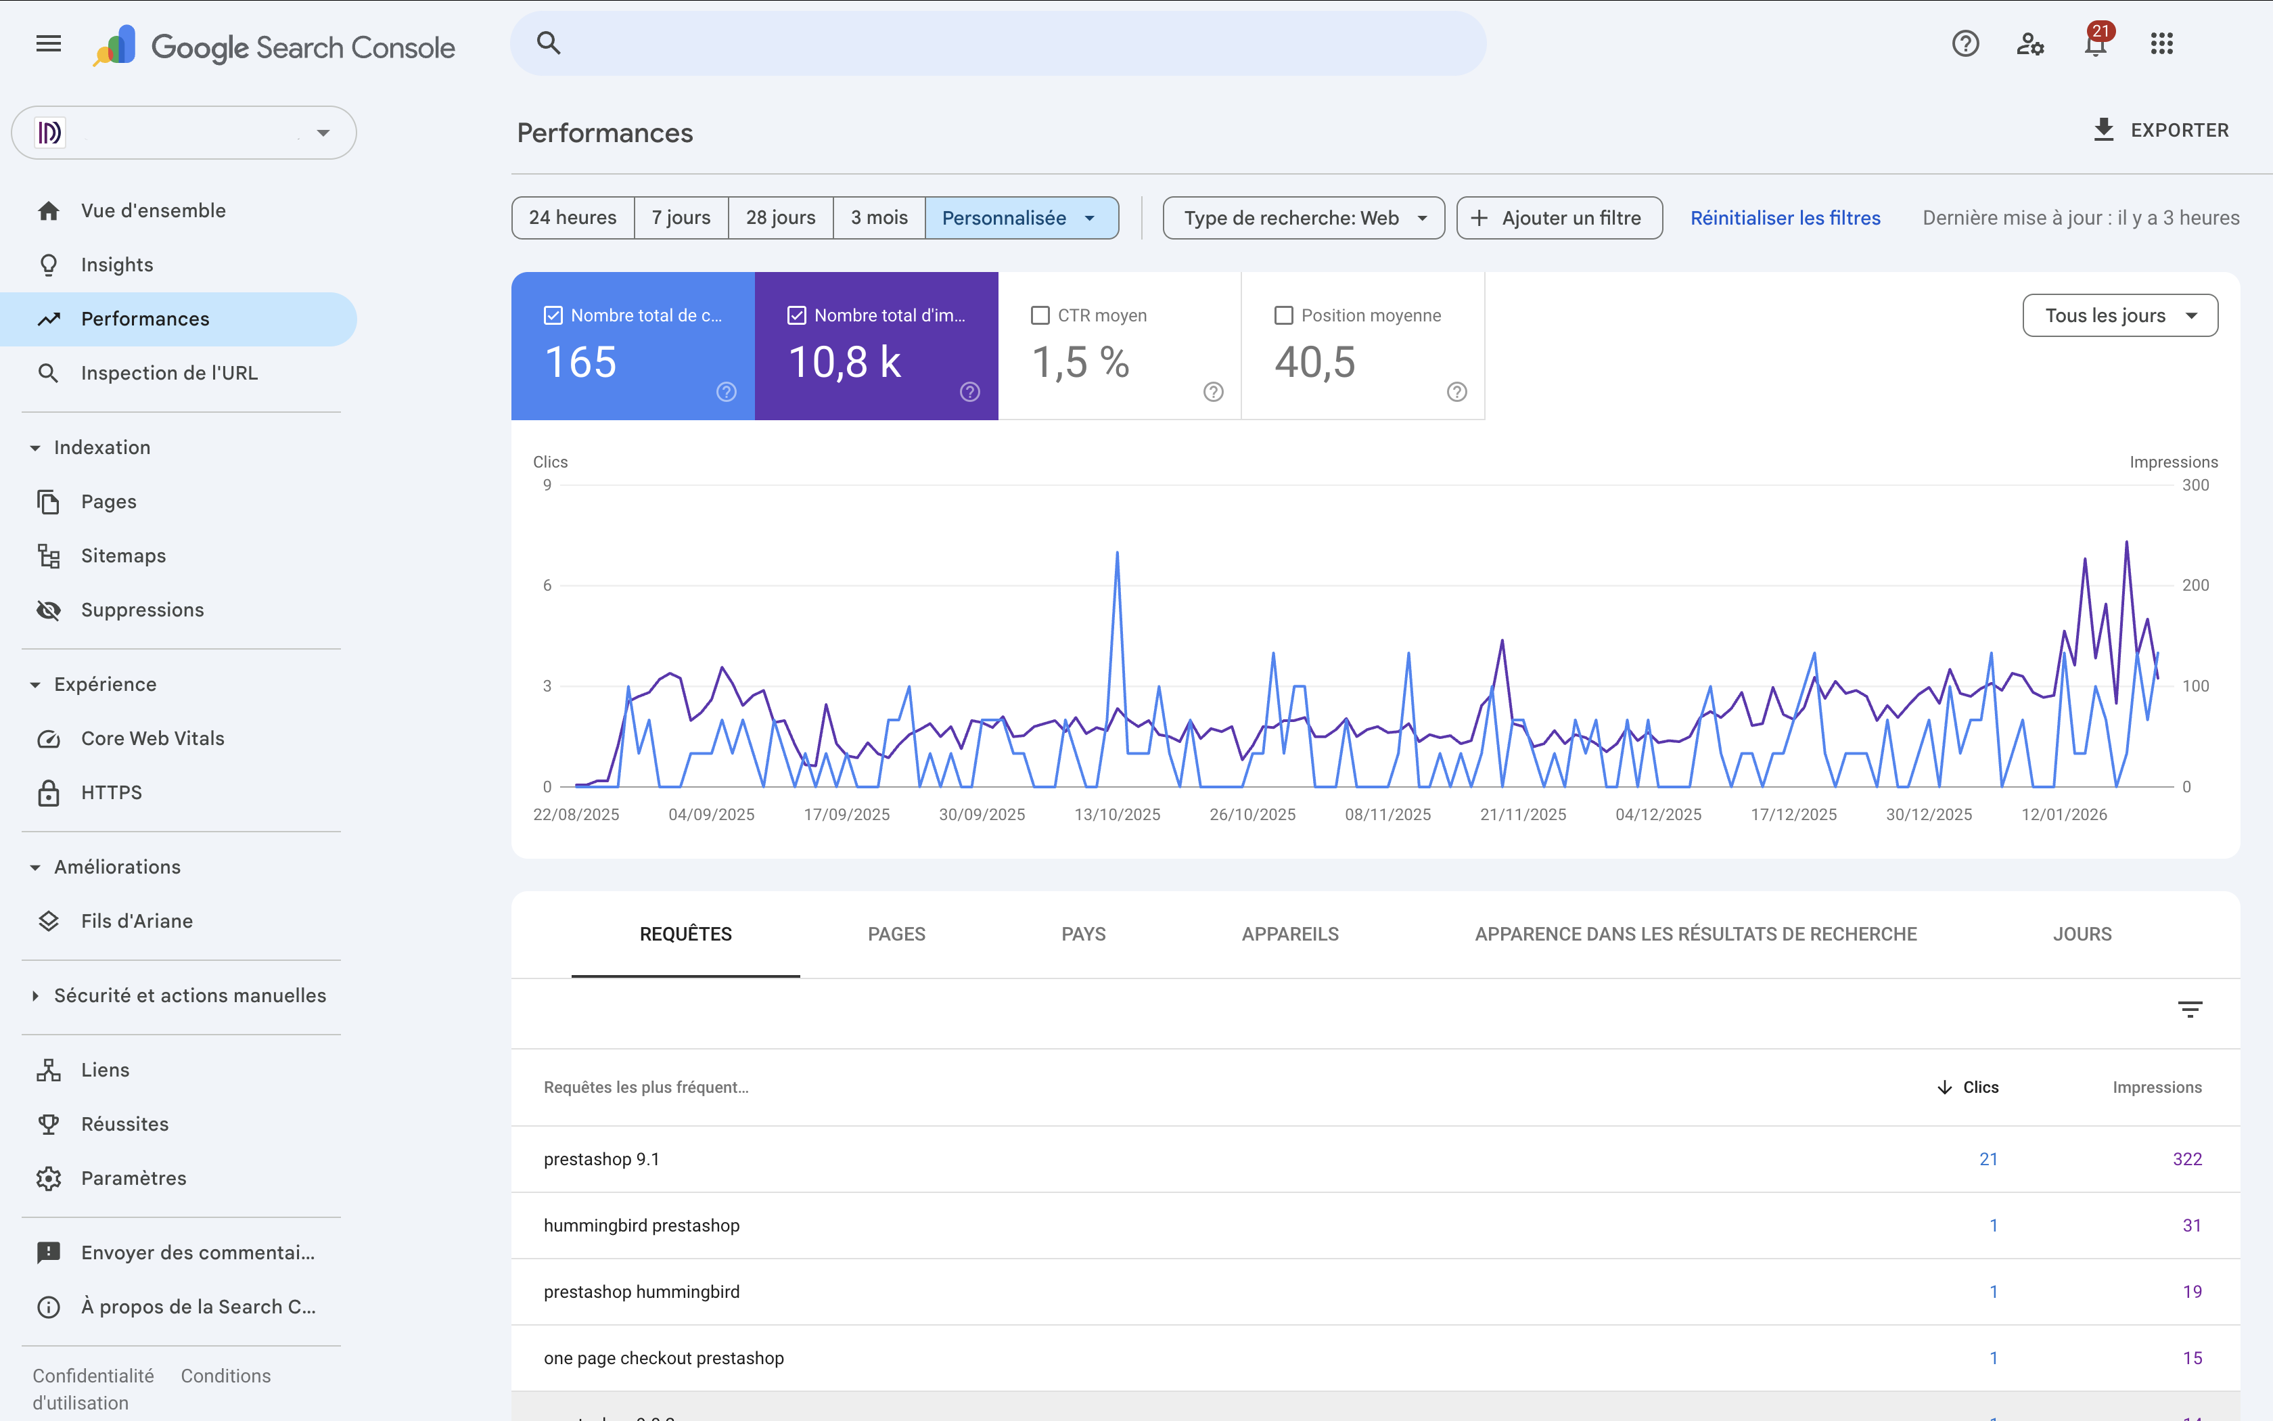Image resolution: width=2273 pixels, height=1421 pixels.
Task: Switch to the PAGES tab
Action: [x=896, y=933]
